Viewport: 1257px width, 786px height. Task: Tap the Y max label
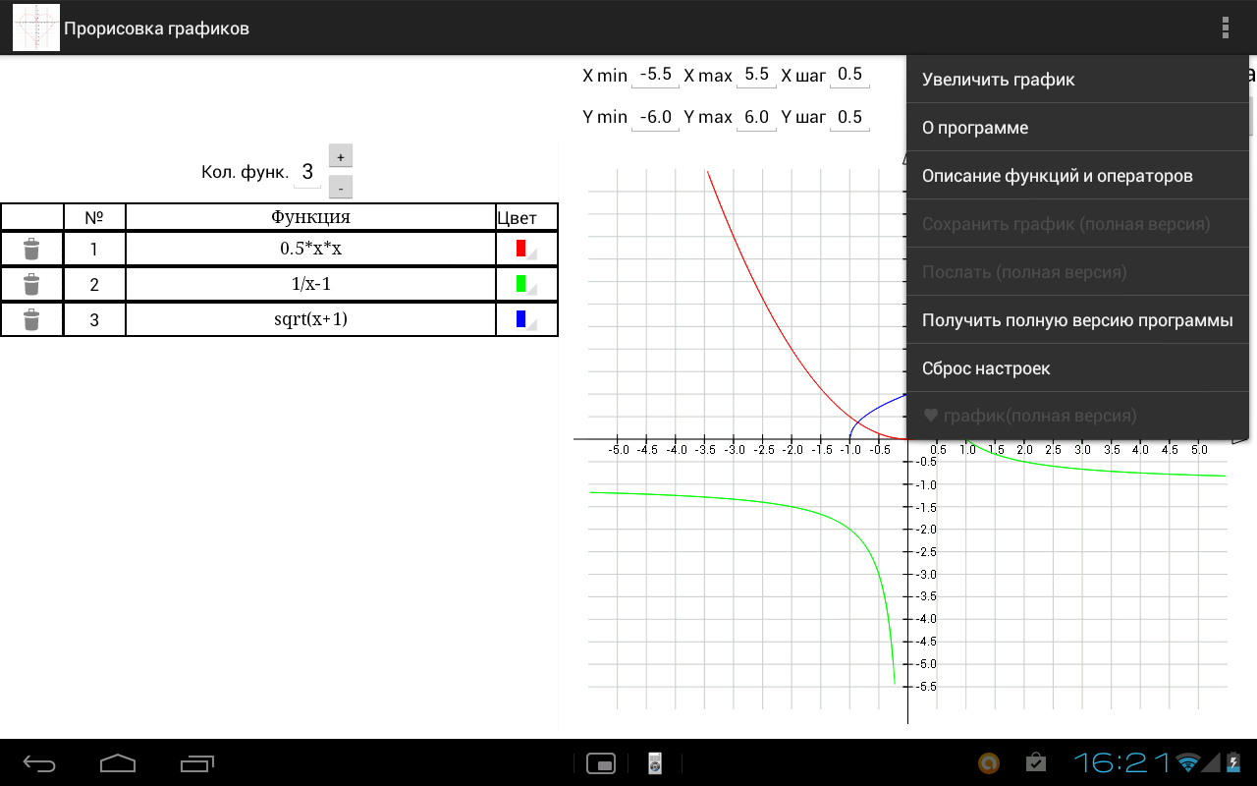(x=708, y=117)
